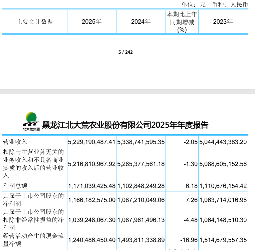Click the 营业收入 row label
Screen dimensions: 255x250
pyautogui.click(x=15, y=142)
